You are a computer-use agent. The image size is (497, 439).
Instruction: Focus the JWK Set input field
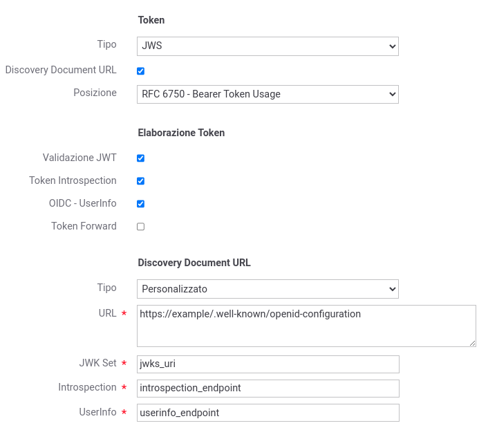click(268, 364)
